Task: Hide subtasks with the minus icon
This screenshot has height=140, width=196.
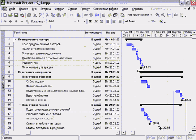Action: [22, 21]
